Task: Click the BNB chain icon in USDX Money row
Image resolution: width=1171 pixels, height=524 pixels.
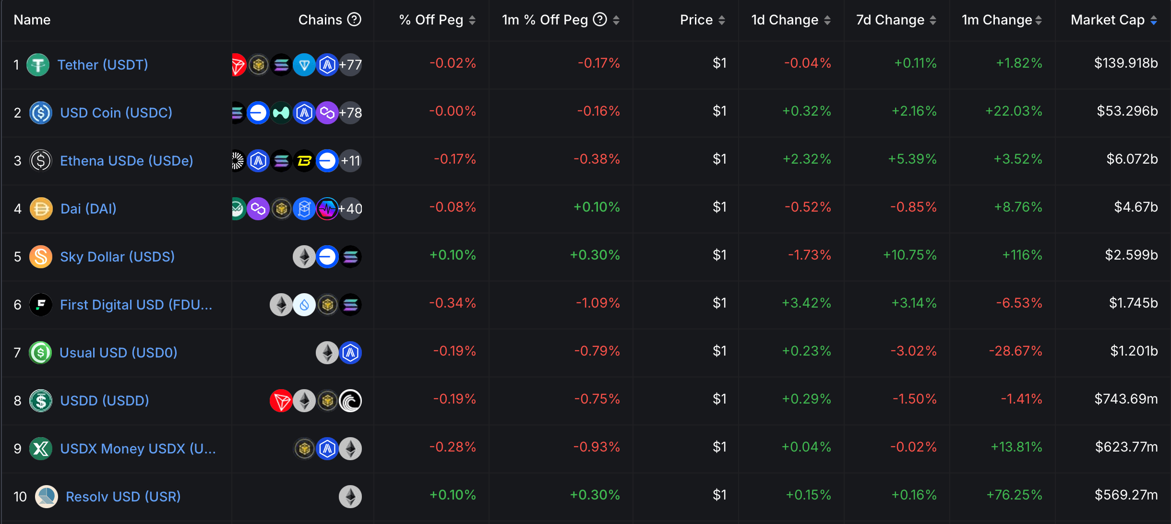Action: tap(304, 449)
